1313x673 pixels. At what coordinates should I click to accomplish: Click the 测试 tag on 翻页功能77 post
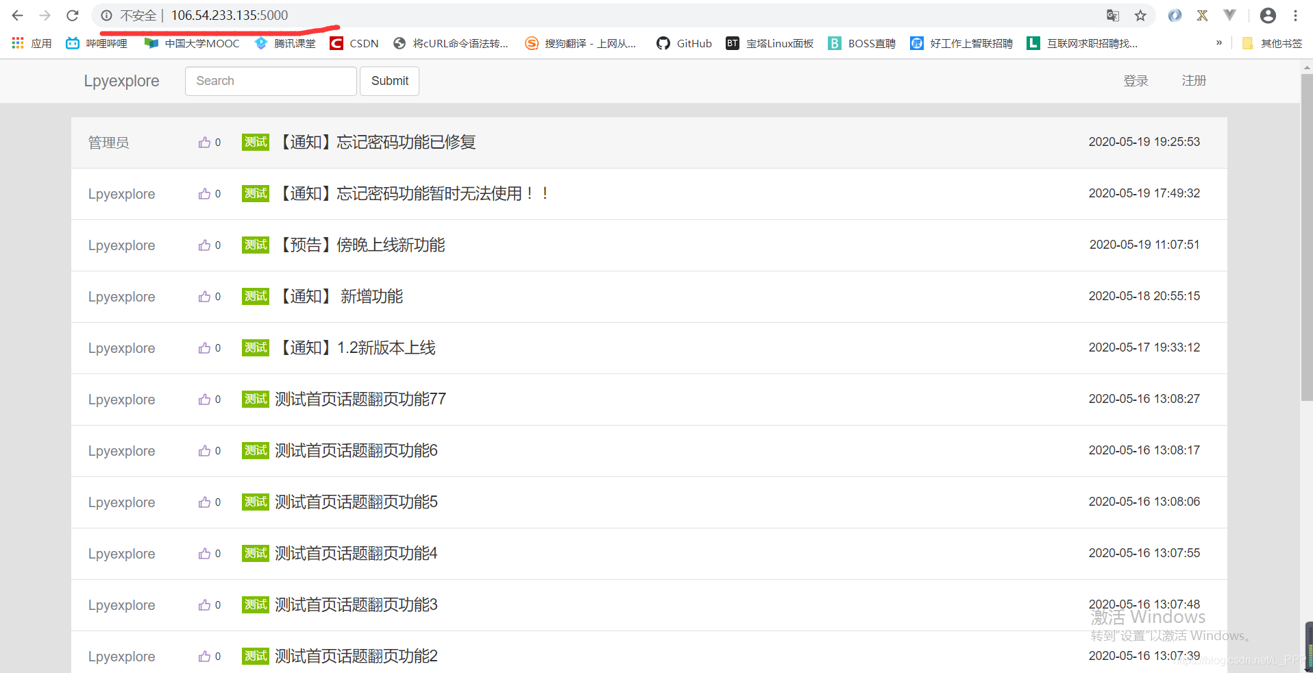[x=256, y=399]
